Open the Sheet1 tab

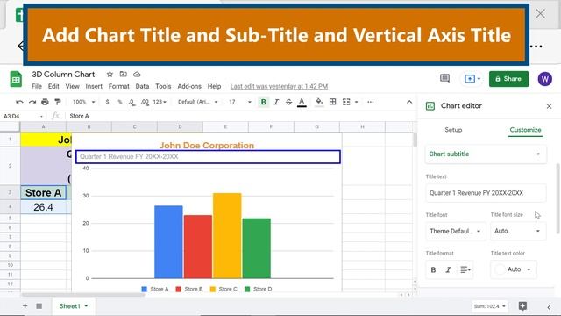[73, 306]
